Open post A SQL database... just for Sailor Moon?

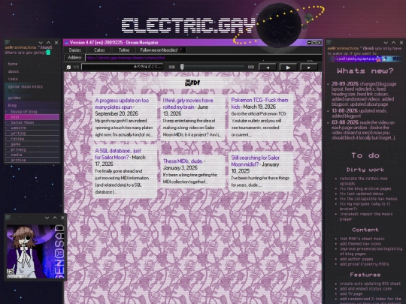pos(118,154)
